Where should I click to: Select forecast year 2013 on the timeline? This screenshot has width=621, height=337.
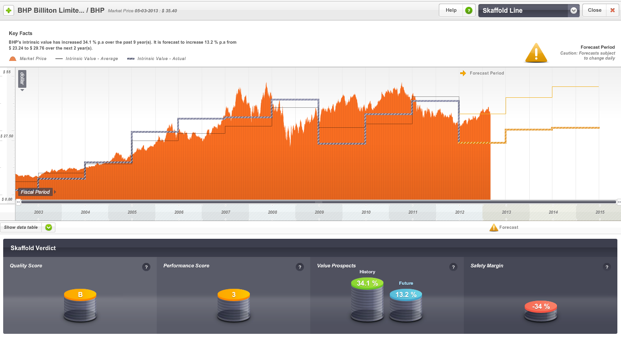[507, 212]
